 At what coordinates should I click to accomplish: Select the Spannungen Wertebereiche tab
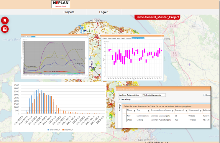pyautogui.click(x=138, y=38)
